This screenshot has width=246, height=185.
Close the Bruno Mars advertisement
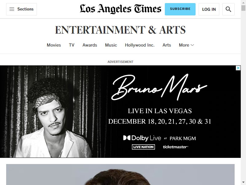238,68
